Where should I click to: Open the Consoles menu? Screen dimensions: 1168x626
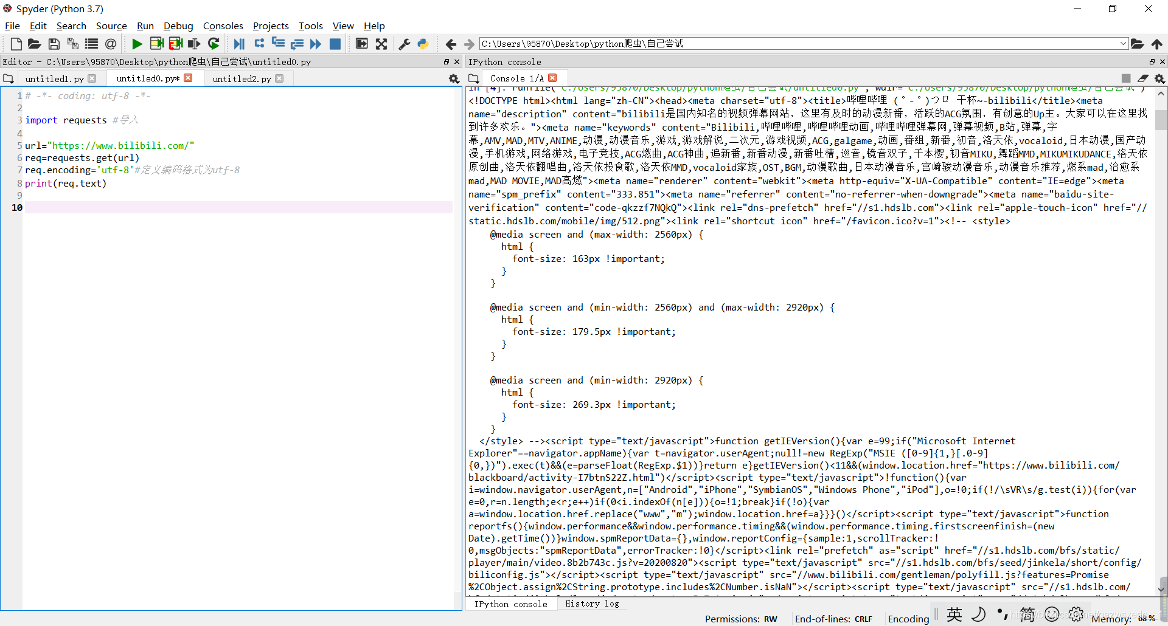(223, 26)
